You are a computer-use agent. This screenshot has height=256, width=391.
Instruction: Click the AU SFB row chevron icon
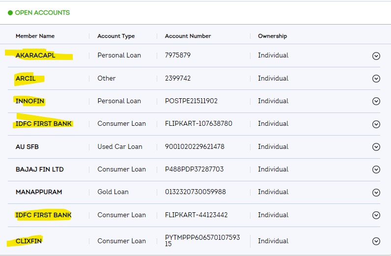click(376, 147)
